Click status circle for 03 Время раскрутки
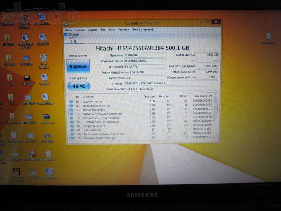 pyautogui.click(x=72, y=110)
